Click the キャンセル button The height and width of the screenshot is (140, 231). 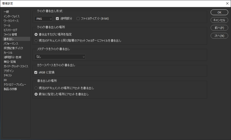(x=219, y=20)
